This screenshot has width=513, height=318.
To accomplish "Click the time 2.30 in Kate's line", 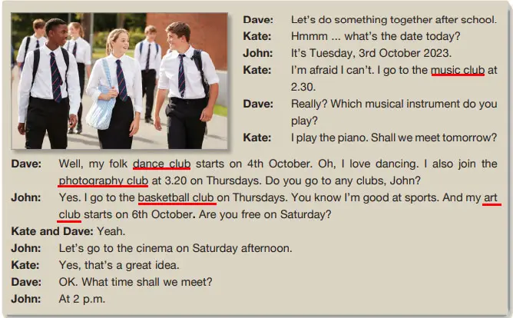I will tap(303, 87).
